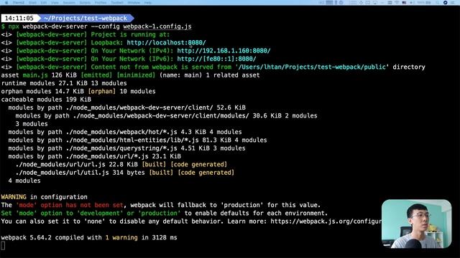Screen dimensions: 460x258
Task: Open the Help menu
Action: 148,3
